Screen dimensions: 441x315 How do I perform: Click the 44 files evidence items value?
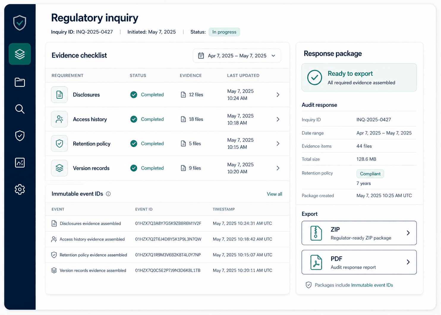coord(364,146)
